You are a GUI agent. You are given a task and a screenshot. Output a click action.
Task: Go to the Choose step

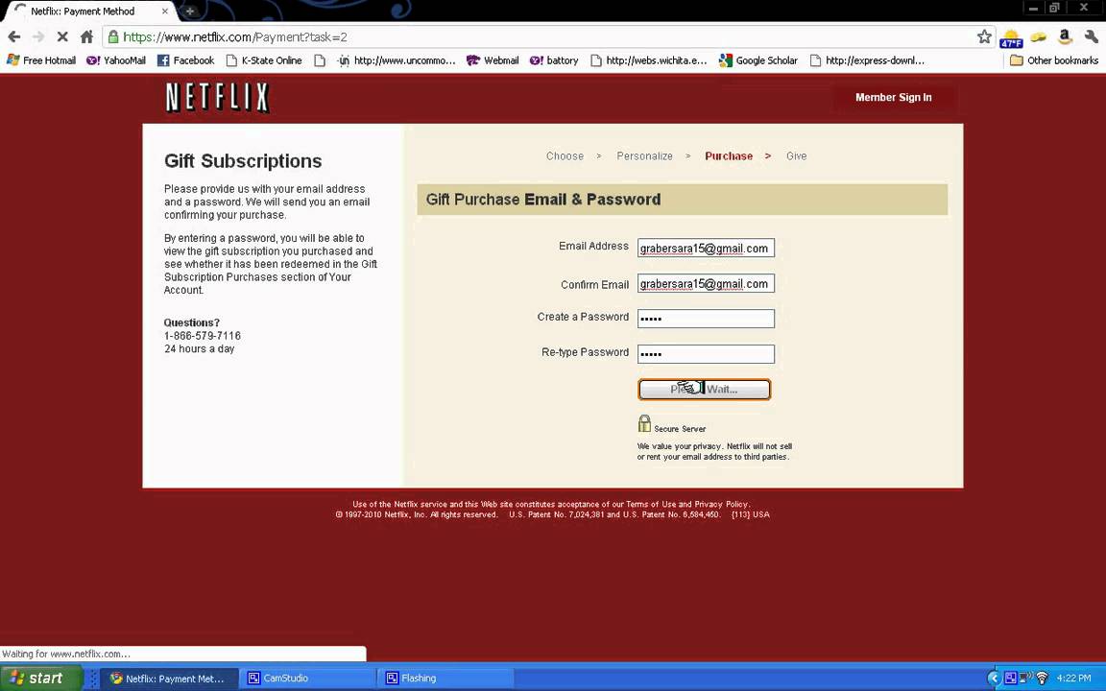[x=565, y=155]
